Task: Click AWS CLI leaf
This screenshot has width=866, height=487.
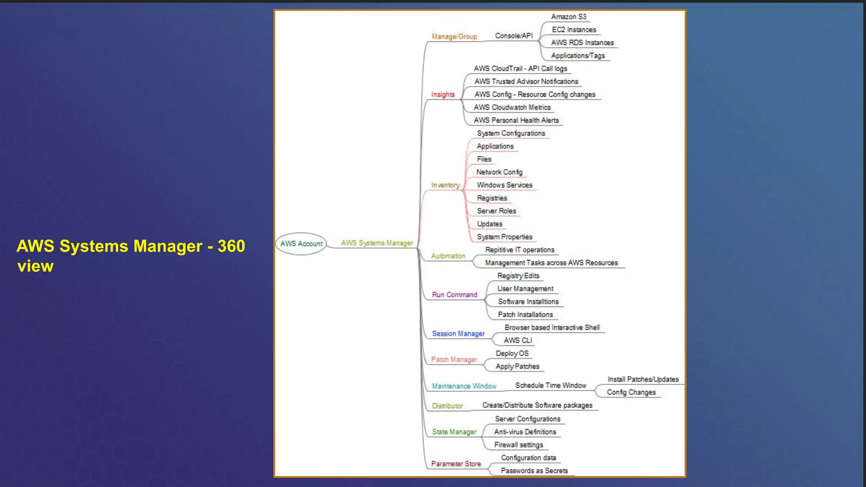Action: click(518, 340)
